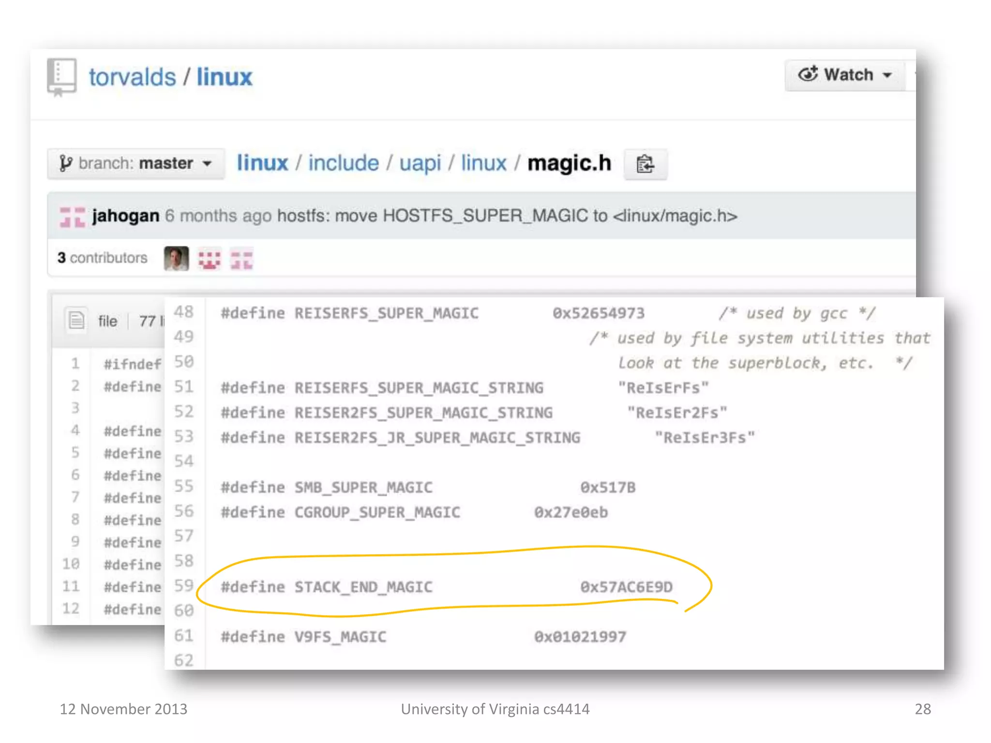Expand the Watch dropdown arrow
Image resolution: width=991 pixels, height=743 pixels.
887,75
